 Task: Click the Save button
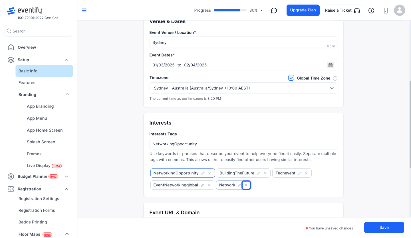(x=384, y=227)
